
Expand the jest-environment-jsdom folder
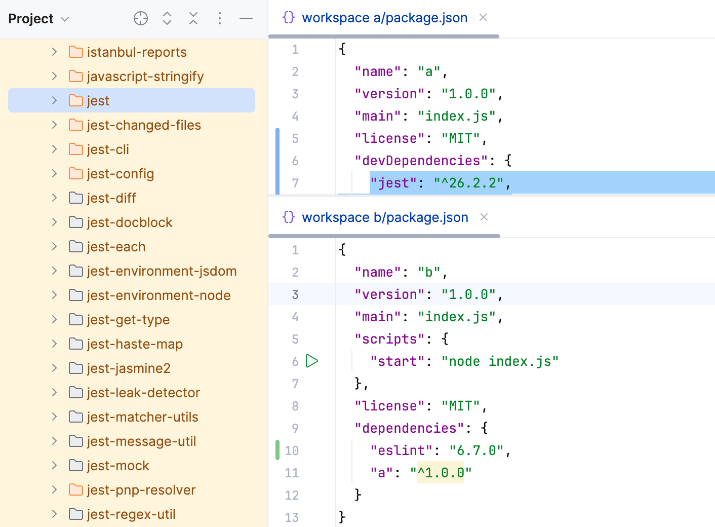[x=54, y=271]
